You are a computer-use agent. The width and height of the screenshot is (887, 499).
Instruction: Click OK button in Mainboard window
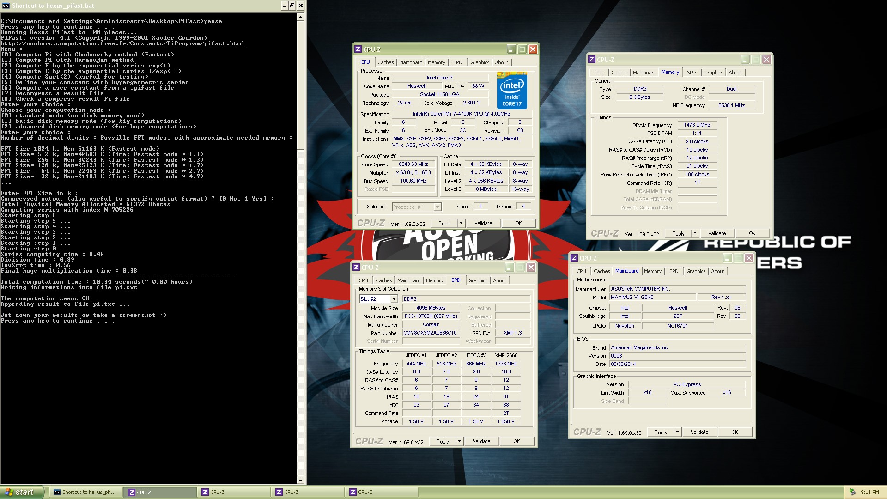735,432
